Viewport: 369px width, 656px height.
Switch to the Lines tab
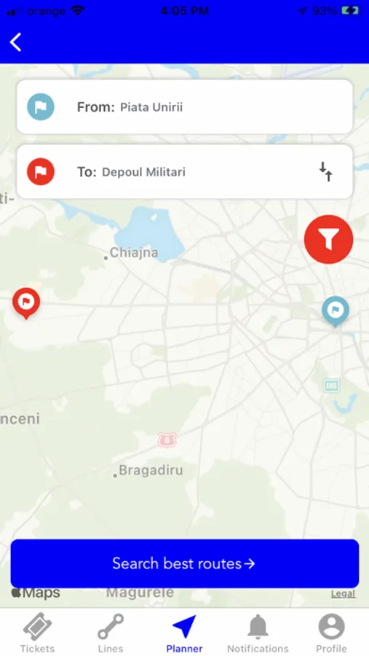[x=111, y=633]
